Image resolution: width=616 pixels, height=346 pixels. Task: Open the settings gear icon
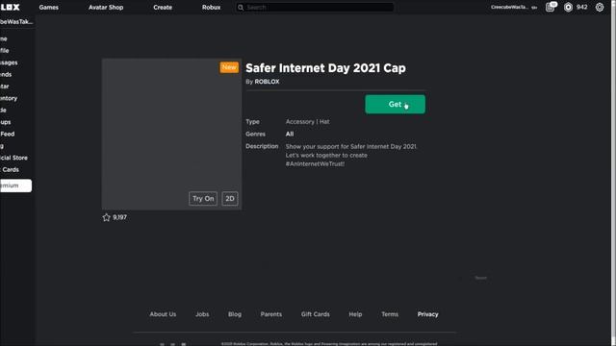pyautogui.click(x=600, y=7)
